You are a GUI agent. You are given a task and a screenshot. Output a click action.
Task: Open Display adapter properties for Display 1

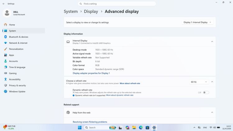tap(91, 73)
